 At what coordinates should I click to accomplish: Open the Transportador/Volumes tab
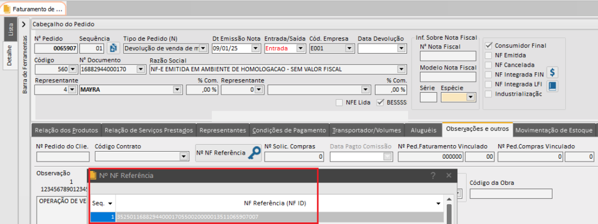pos(367,130)
